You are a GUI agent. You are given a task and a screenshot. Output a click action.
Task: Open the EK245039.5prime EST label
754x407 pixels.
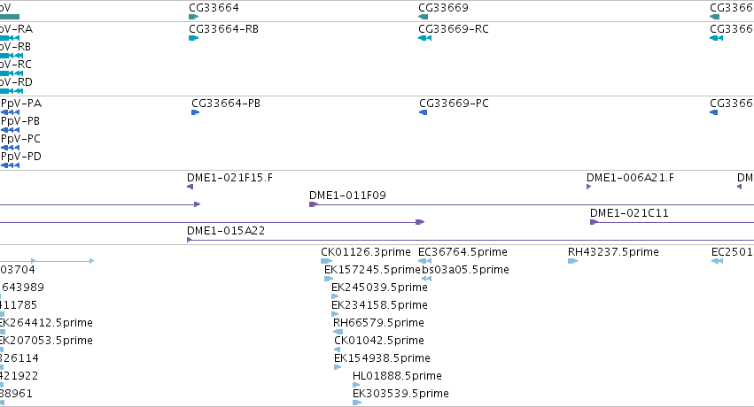pyautogui.click(x=379, y=288)
